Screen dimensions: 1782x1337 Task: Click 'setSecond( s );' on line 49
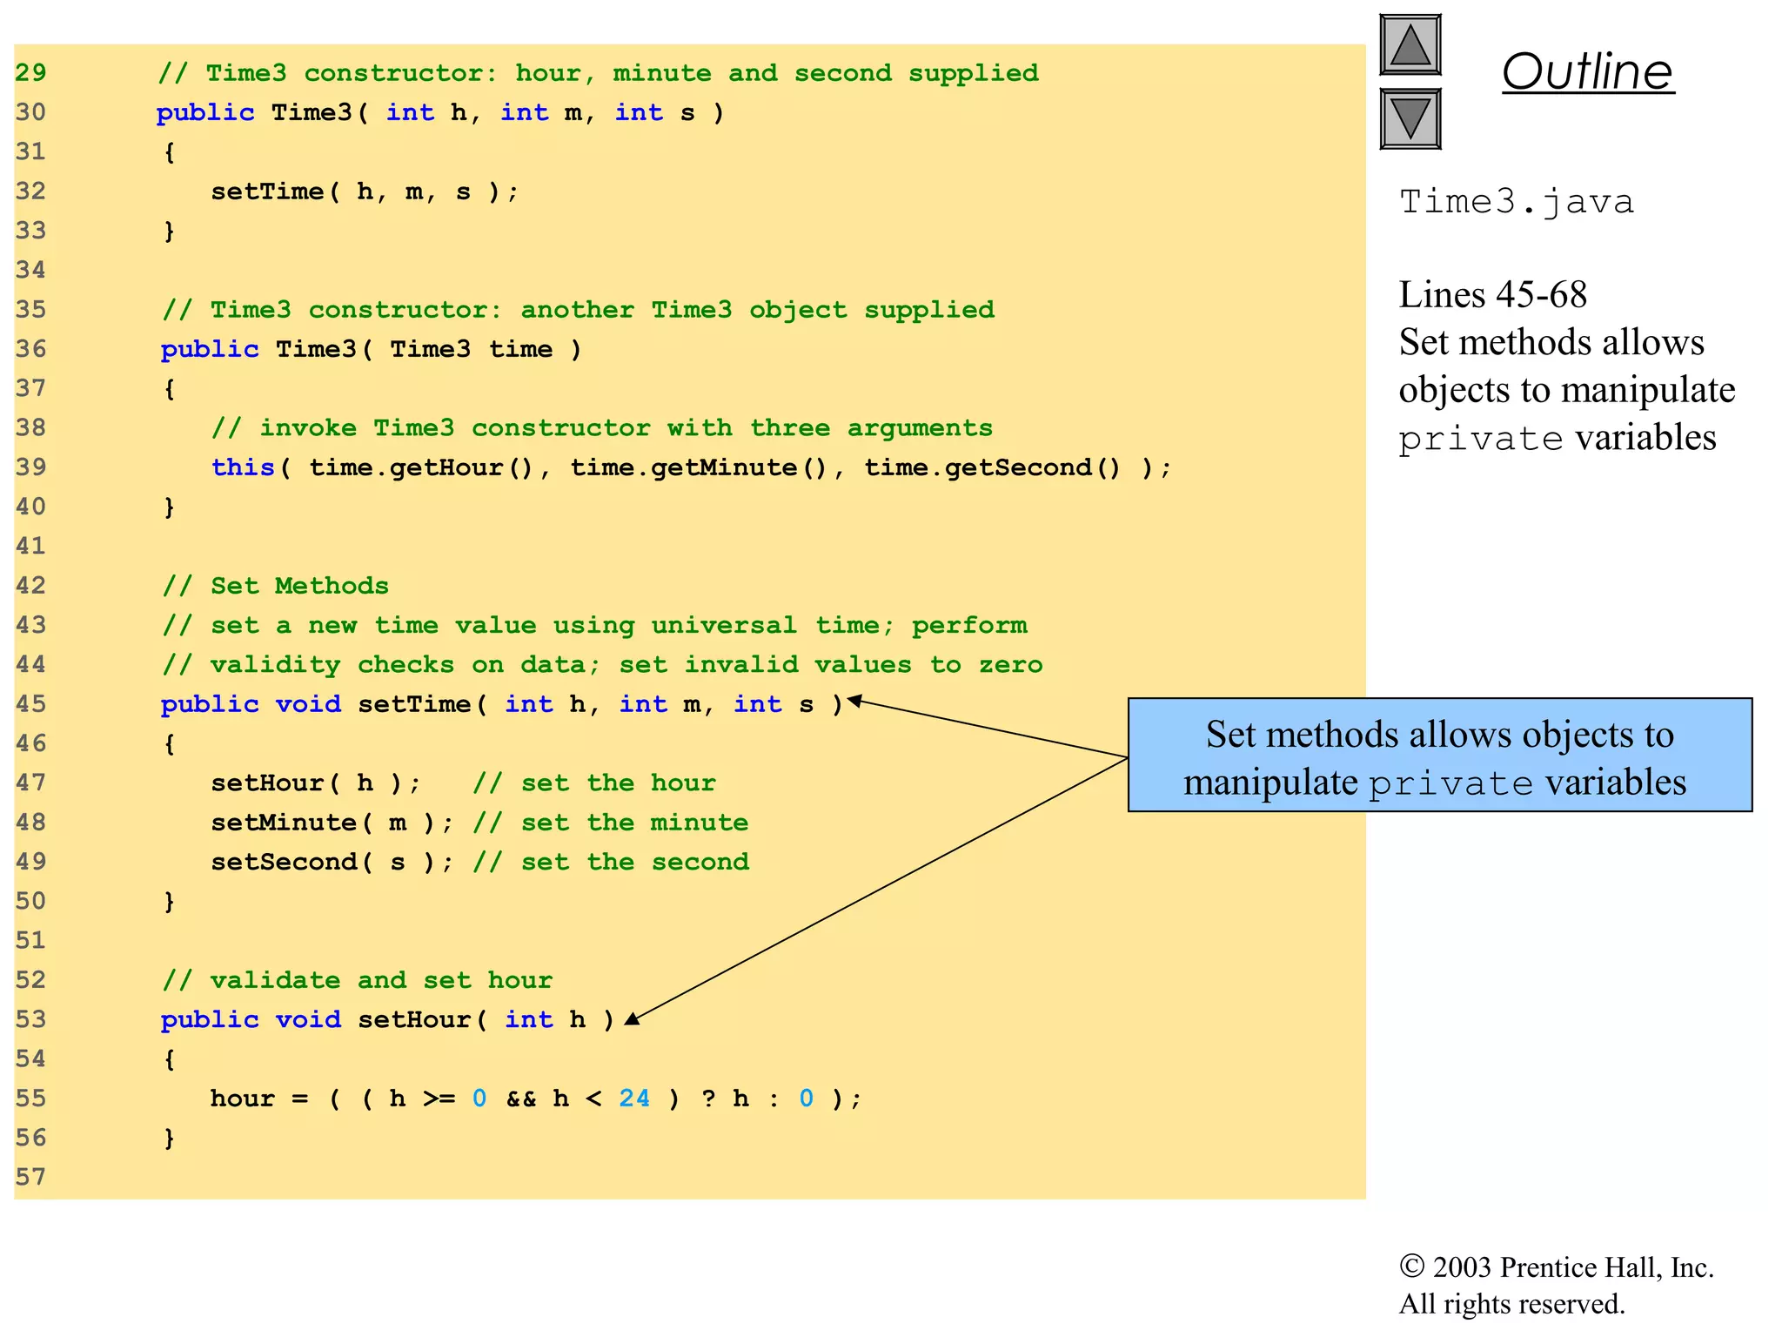click(332, 862)
